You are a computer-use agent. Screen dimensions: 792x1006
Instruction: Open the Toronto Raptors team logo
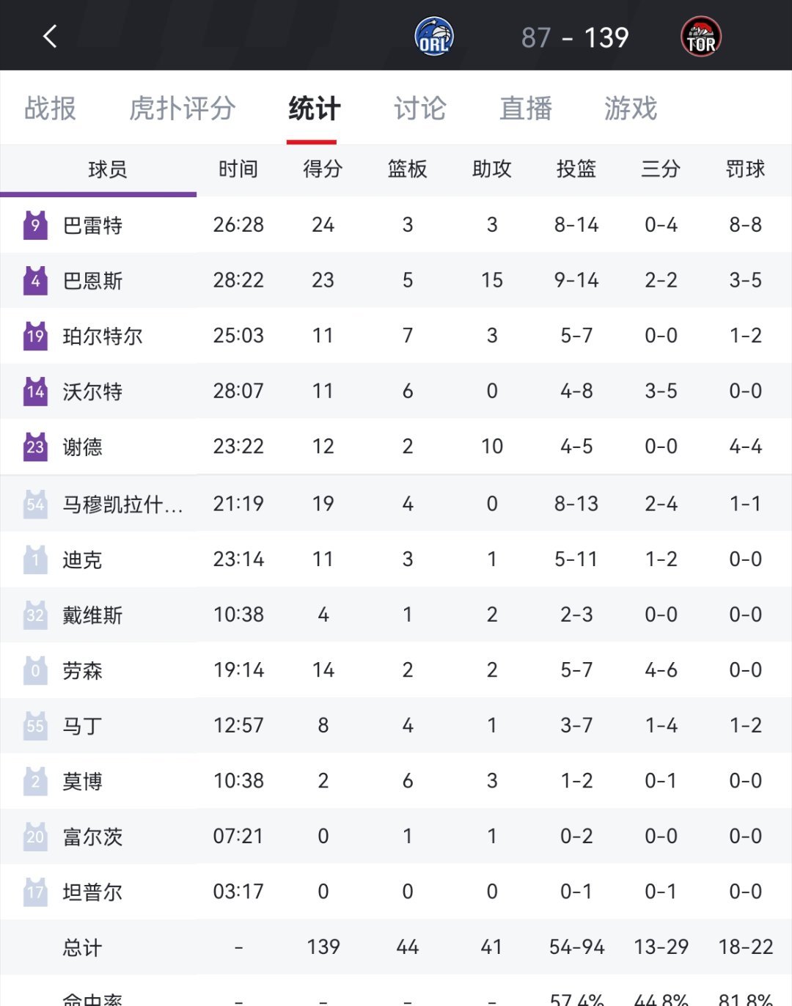coord(701,37)
